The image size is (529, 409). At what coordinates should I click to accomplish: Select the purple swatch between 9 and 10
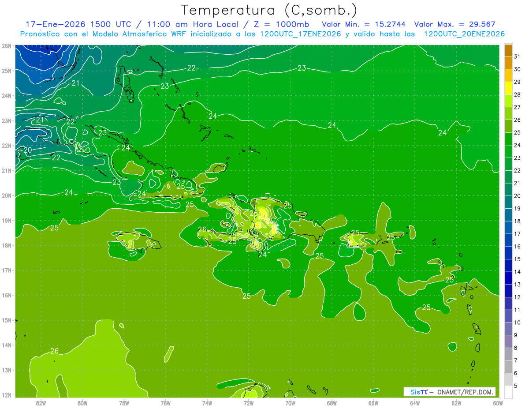(508, 329)
